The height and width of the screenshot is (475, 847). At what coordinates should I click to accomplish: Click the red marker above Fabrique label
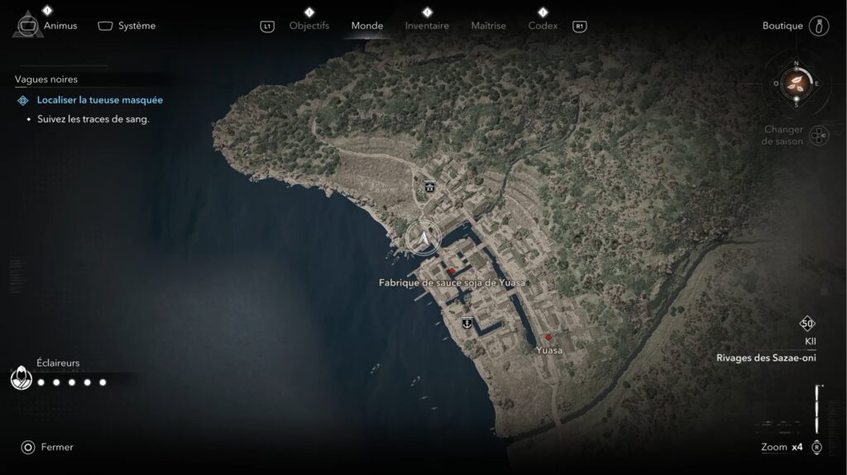point(452,271)
